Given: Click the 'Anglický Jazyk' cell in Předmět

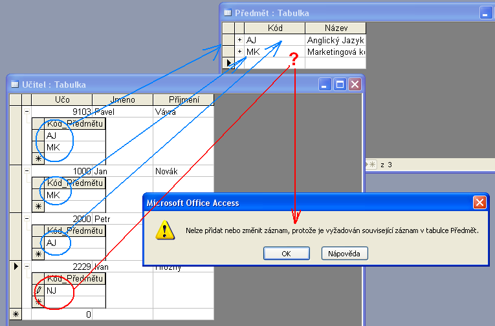Looking at the screenshot, I should point(336,40).
